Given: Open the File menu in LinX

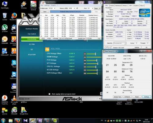Looking at the screenshot, I should pyautogui.click(x=42, y=5).
